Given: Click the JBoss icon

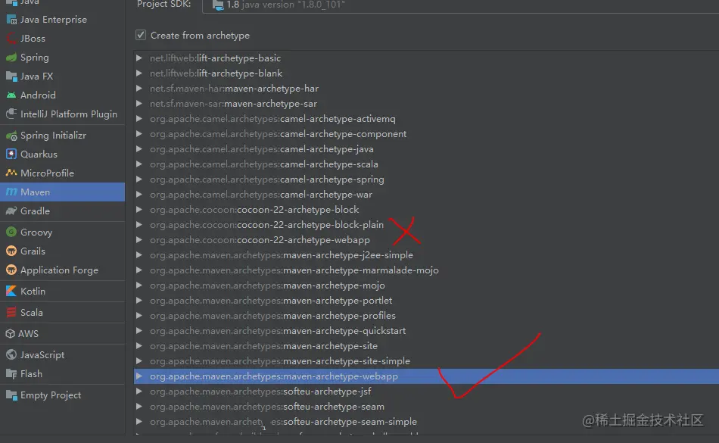Looking at the screenshot, I should (11, 38).
